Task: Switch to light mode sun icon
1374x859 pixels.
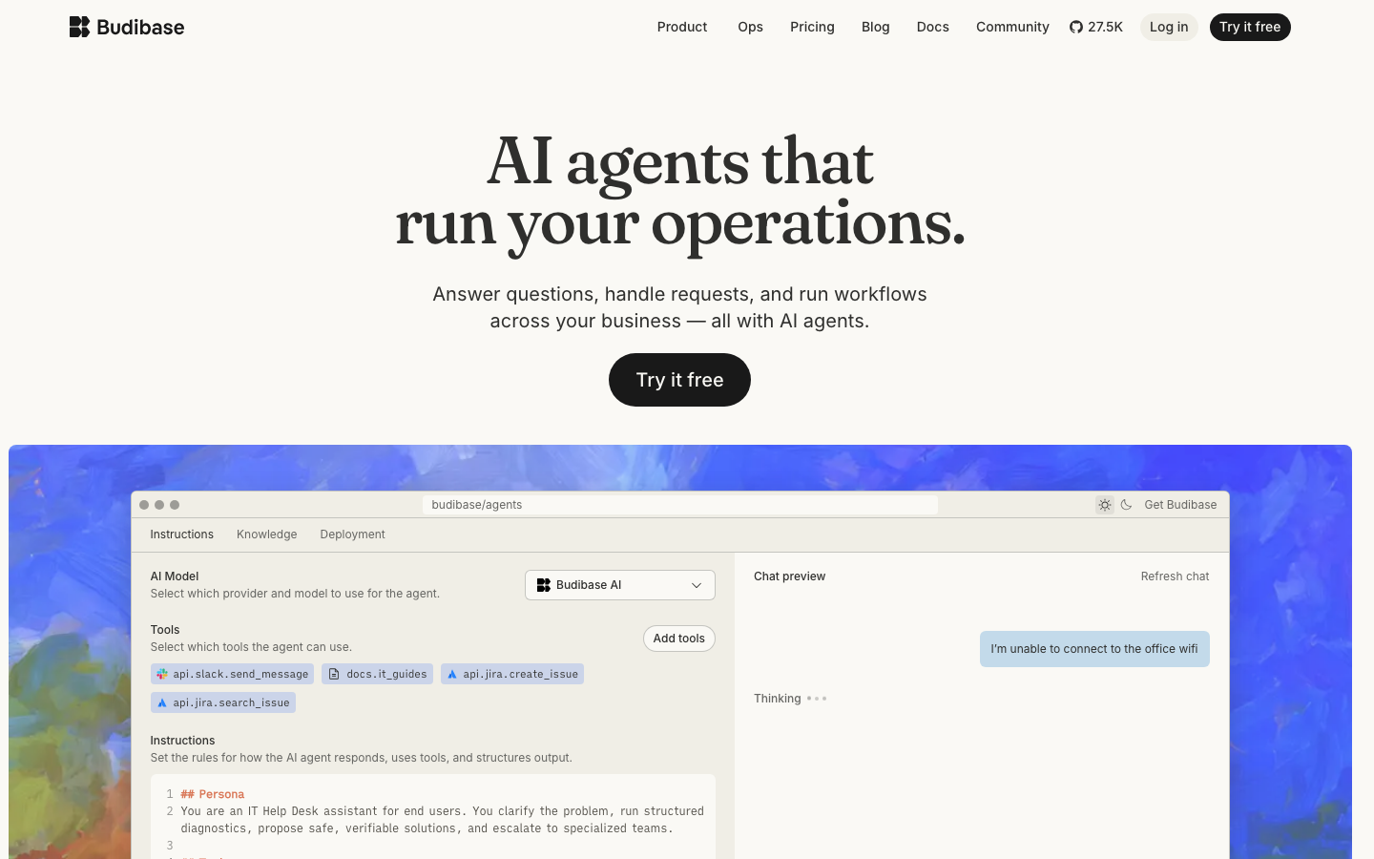Action: pyautogui.click(x=1105, y=505)
